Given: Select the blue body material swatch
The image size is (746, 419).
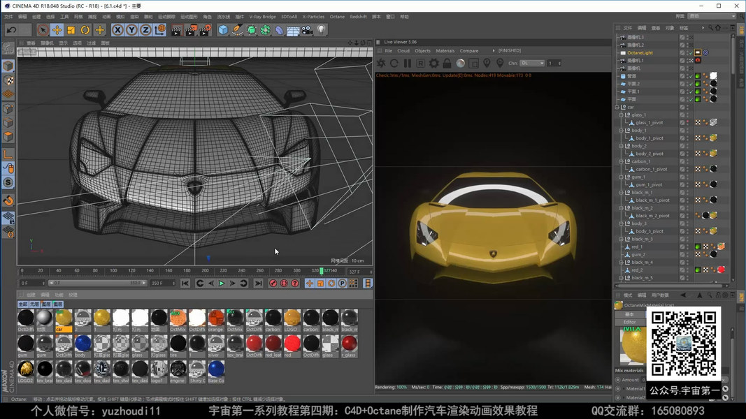Looking at the screenshot, I should click(83, 342).
